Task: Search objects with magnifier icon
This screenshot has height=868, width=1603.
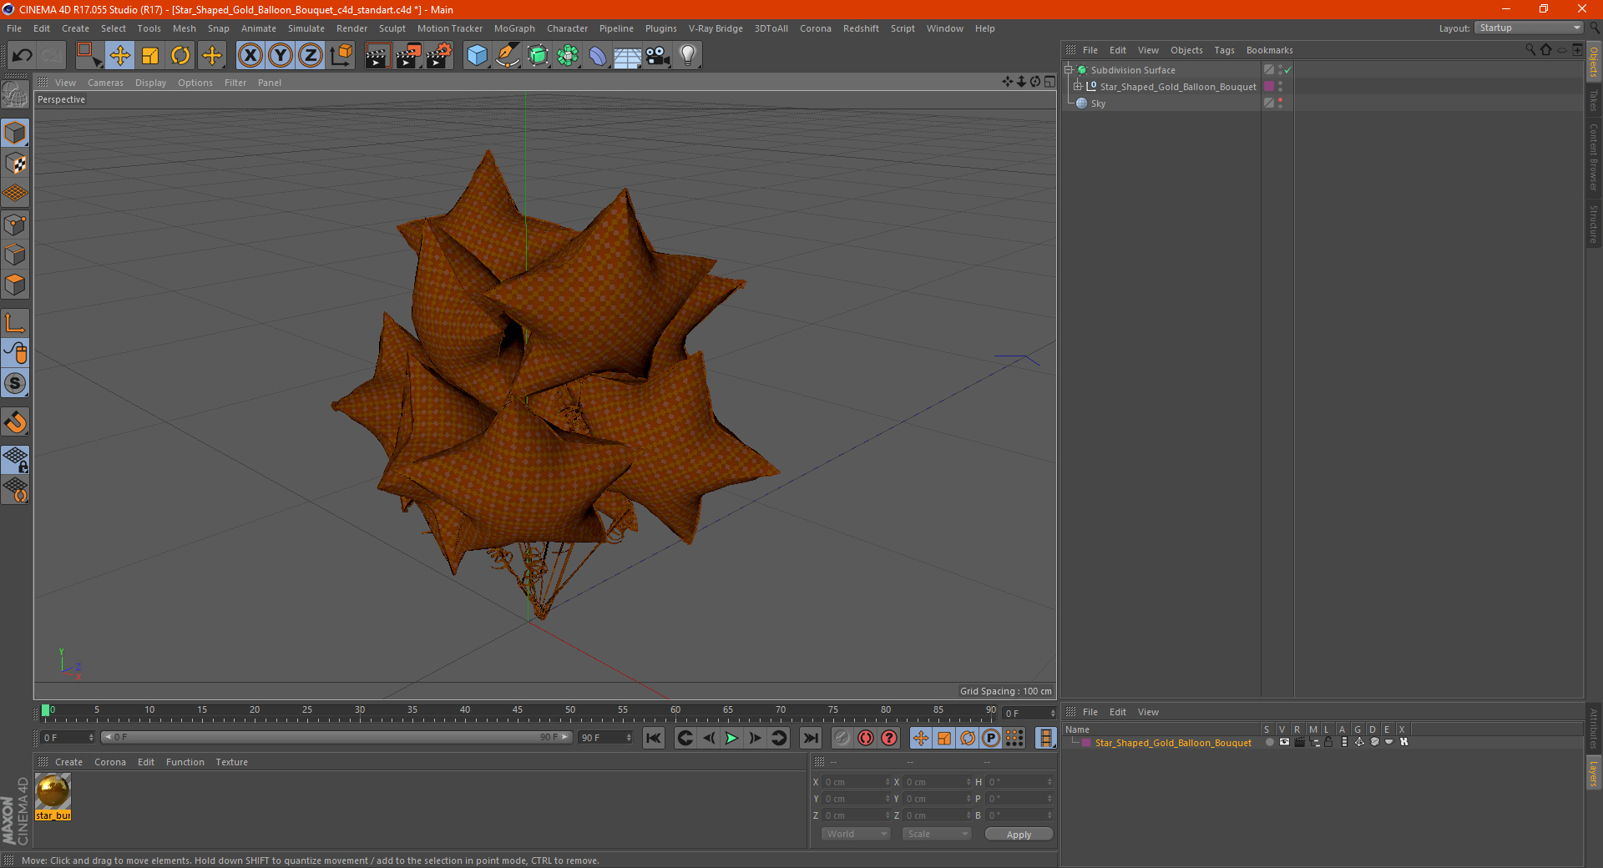Action: point(1530,50)
